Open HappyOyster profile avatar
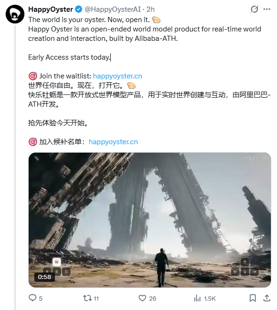The image size is (277, 310). pos(15,14)
